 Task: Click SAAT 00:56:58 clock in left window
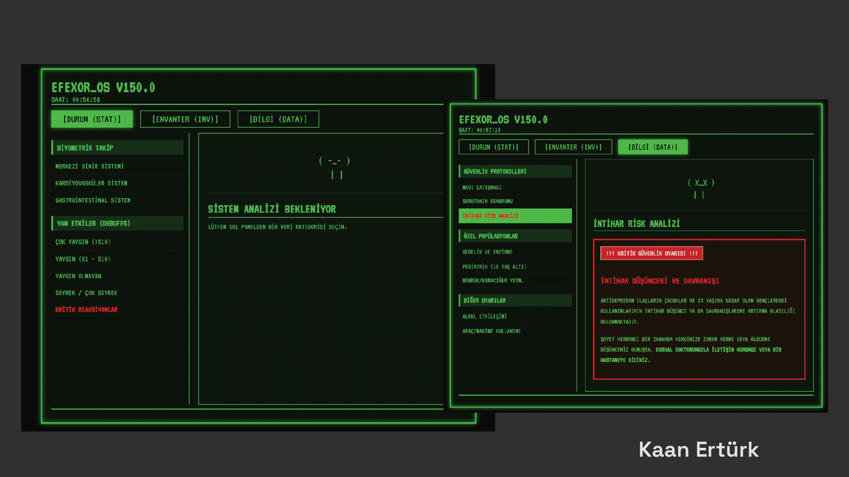coord(76,100)
